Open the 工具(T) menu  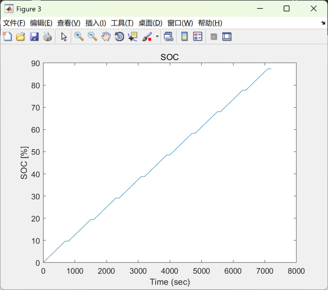coord(122,23)
